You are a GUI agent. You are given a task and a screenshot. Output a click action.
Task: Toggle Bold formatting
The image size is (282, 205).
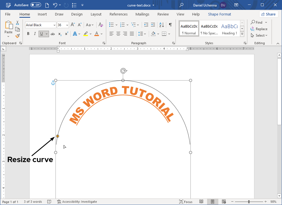(x=28, y=34)
